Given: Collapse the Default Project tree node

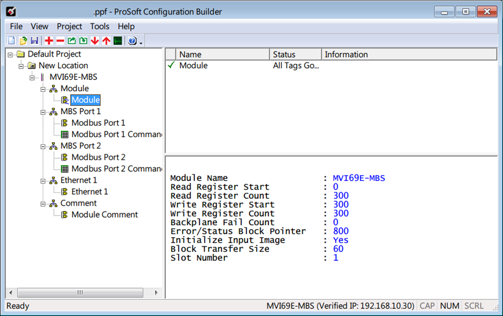Looking at the screenshot, I should point(10,55).
